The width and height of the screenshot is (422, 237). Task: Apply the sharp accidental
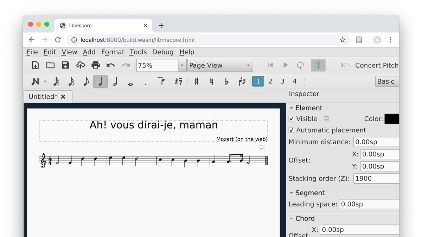point(196,81)
